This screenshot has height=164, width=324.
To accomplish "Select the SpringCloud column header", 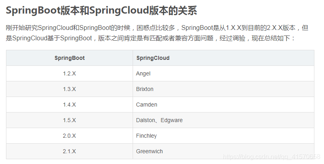I will (x=153, y=58).
